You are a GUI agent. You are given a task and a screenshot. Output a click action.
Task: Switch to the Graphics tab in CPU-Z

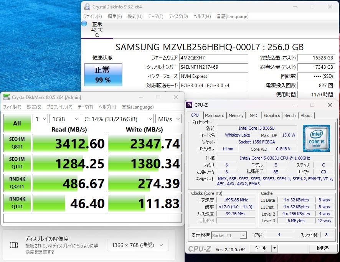[272, 115]
